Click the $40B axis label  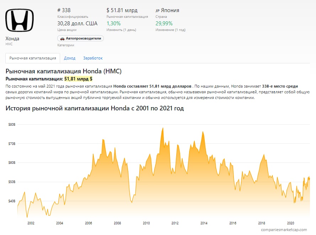pyautogui.click(x=12, y=201)
